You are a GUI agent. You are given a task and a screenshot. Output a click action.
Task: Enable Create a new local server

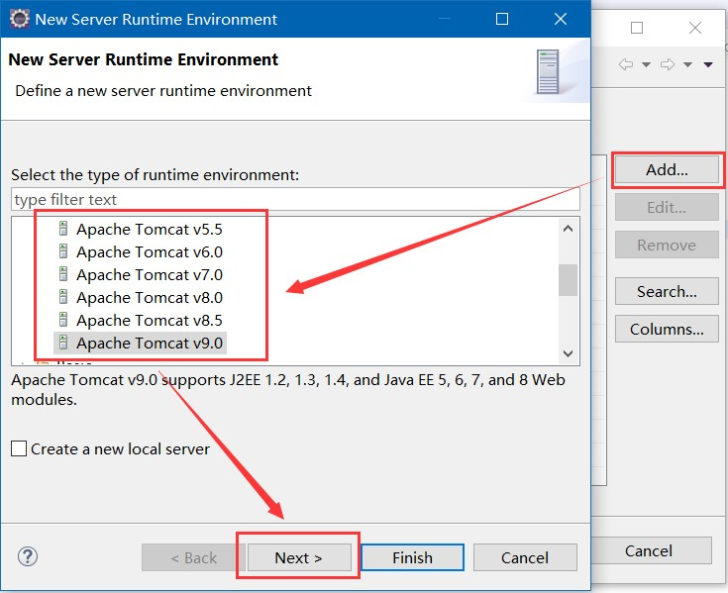coord(19,448)
